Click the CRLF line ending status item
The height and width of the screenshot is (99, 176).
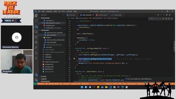tap(120, 84)
